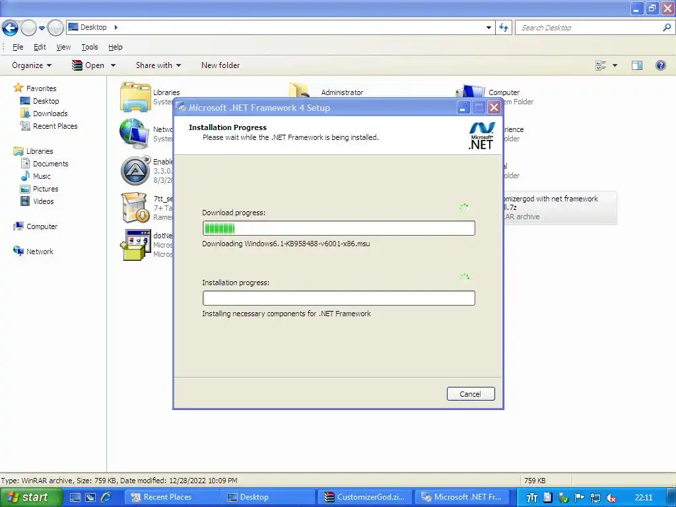Screen dimensions: 676x507
Task: Click the Back navigation arrow in Explorer
Action: [10, 28]
